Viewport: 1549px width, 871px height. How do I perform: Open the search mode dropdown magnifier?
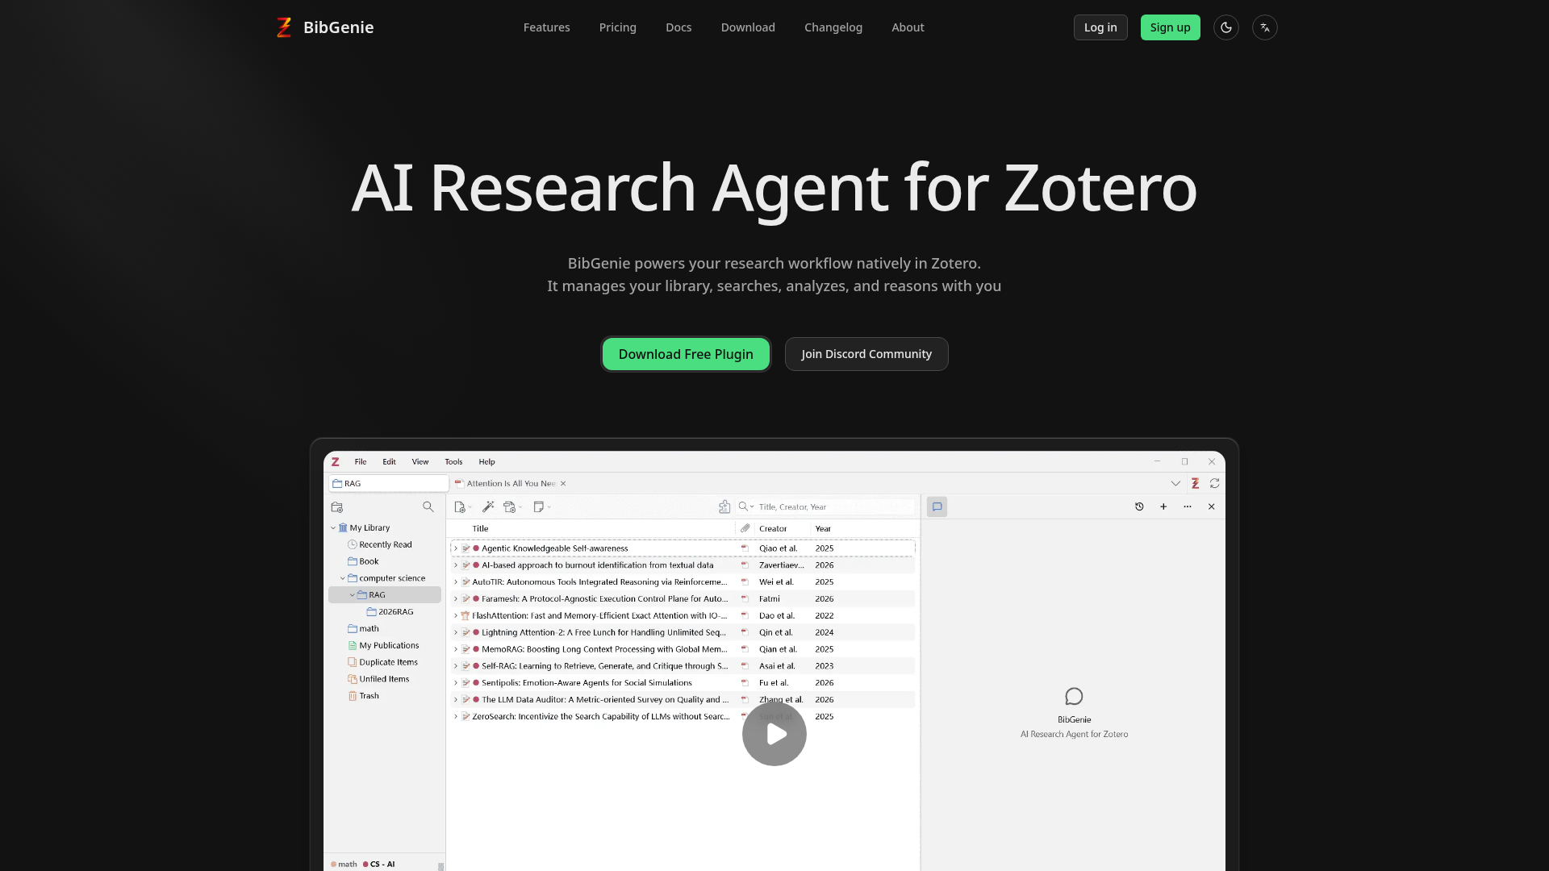coord(746,507)
